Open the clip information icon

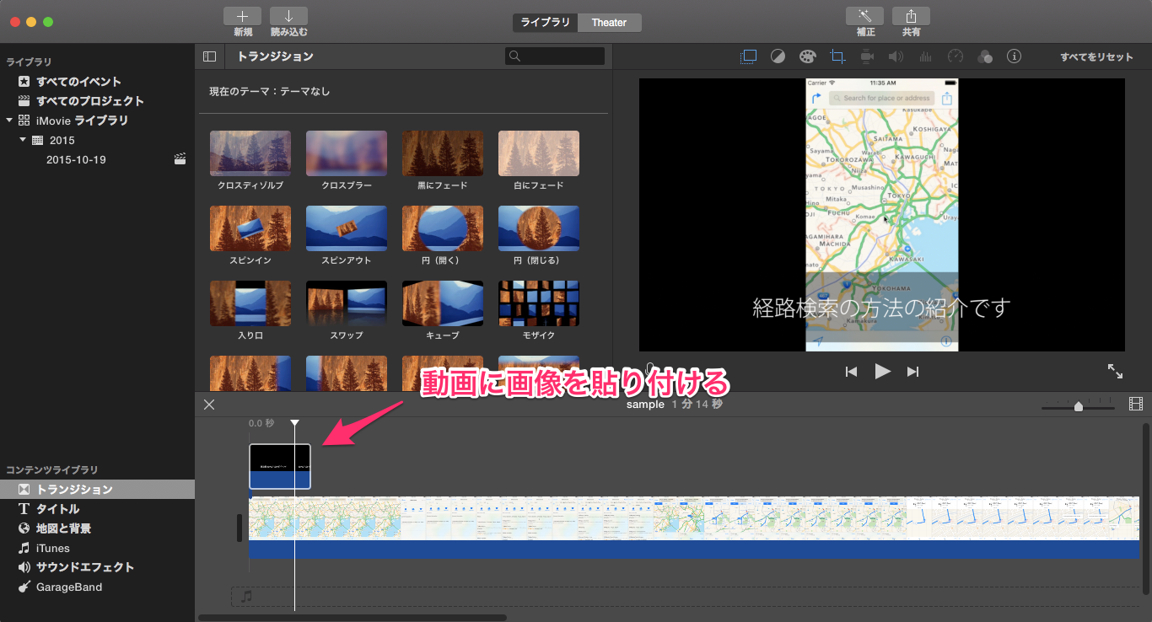pyautogui.click(x=1015, y=56)
